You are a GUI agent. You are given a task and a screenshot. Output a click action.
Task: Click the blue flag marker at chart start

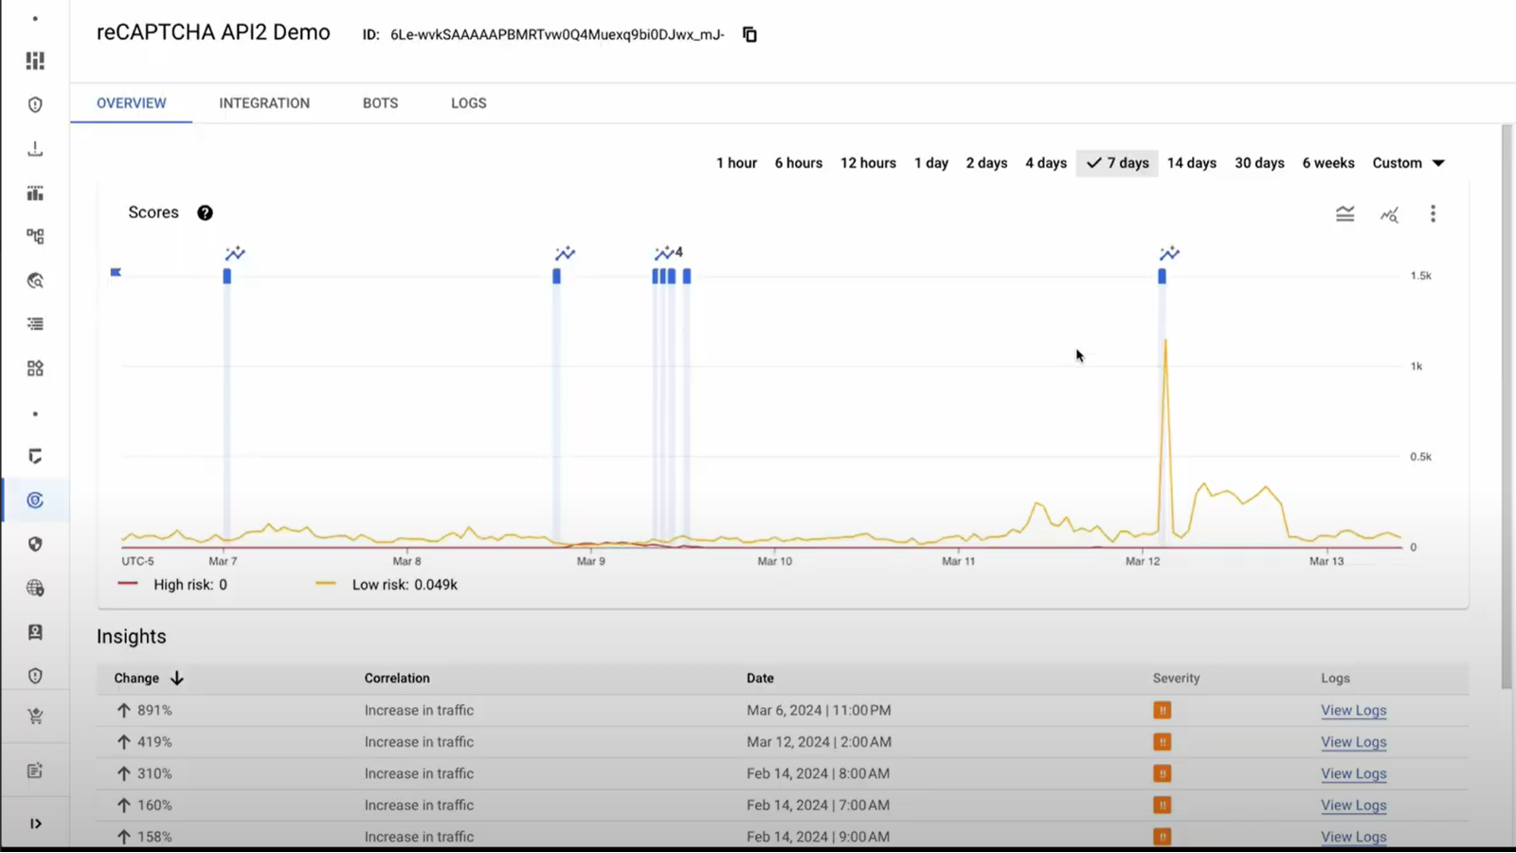click(116, 273)
